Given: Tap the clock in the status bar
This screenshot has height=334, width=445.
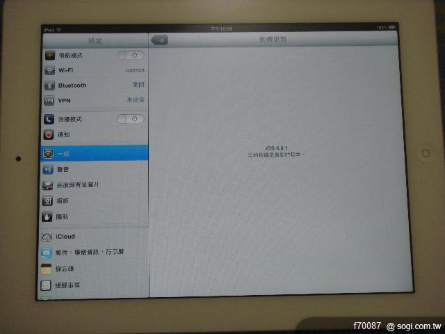Looking at the screenshot, I should click(x=222, y=29).
